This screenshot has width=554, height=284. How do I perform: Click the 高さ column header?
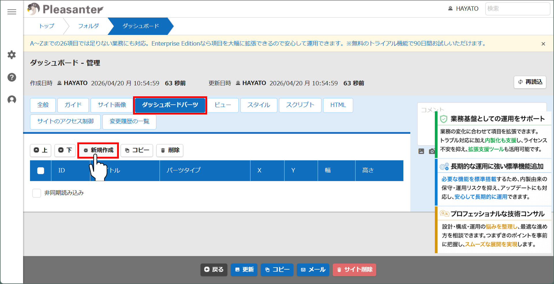(379, 171)
